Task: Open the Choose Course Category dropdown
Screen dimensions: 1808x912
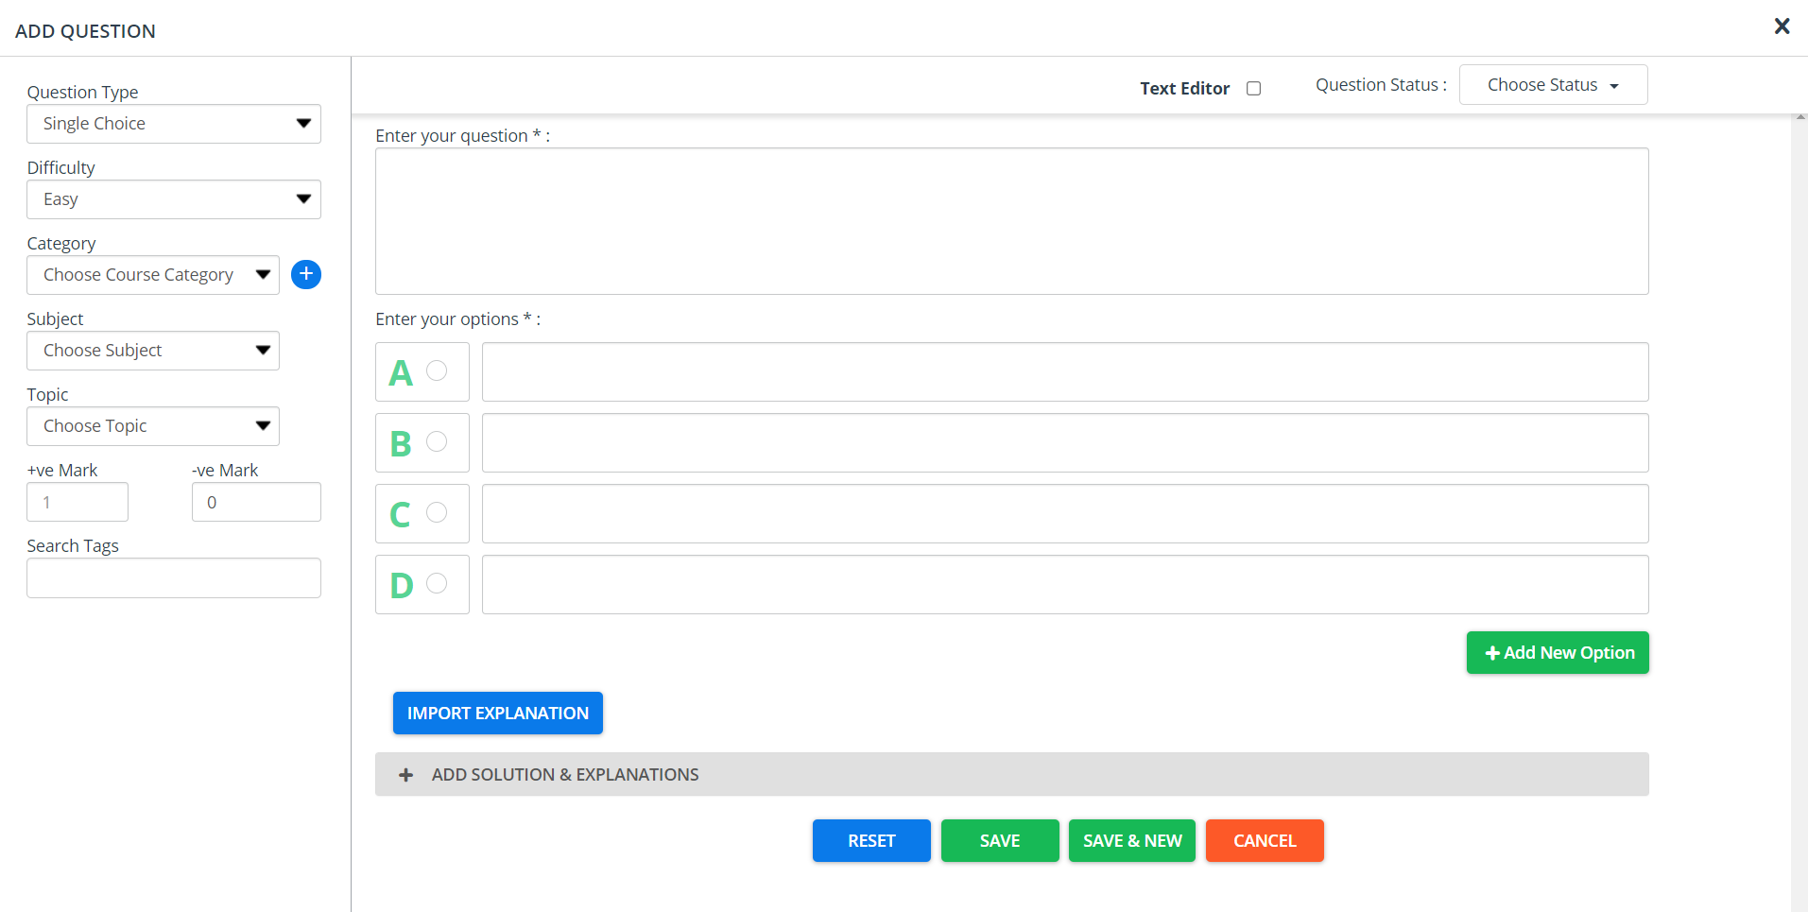Action: [153, 275]
